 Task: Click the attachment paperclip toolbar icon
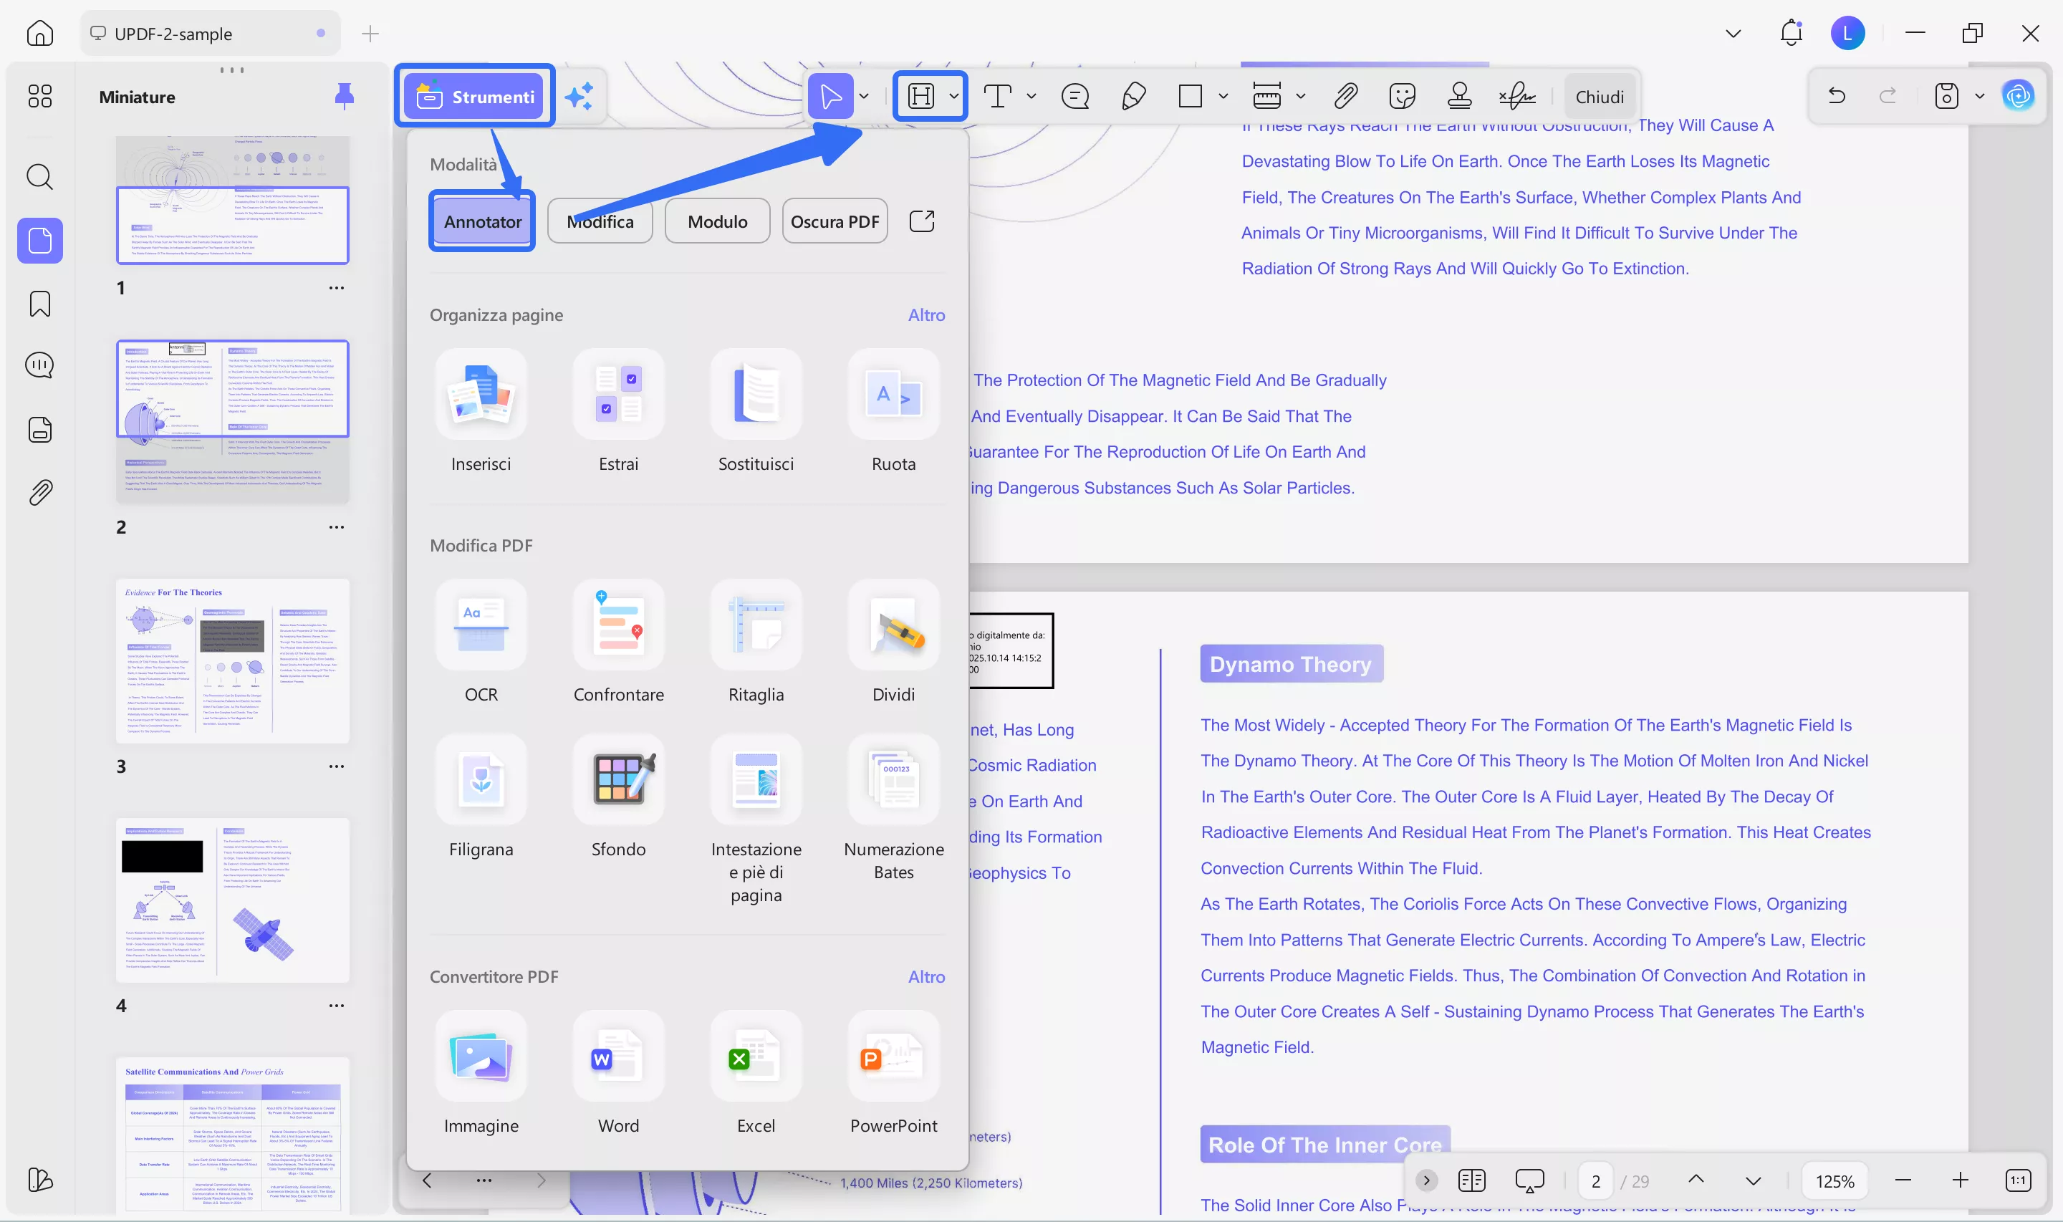pyautogui.click(x=1345, y=97)
